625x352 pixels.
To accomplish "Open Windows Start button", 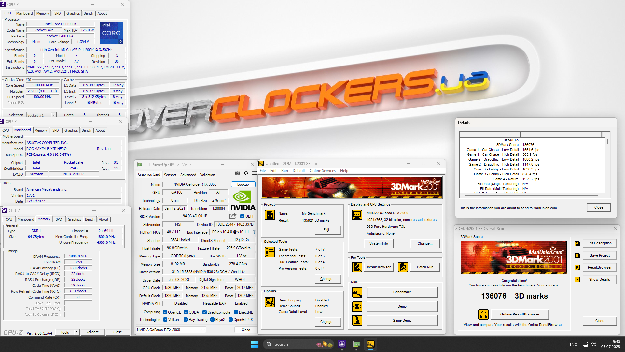I will (x=255, y=344).
